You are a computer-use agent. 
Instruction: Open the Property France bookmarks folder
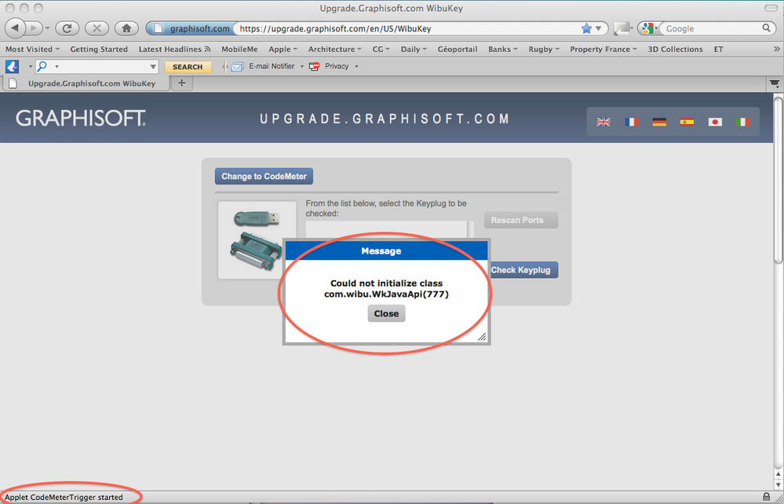point(603,49)
